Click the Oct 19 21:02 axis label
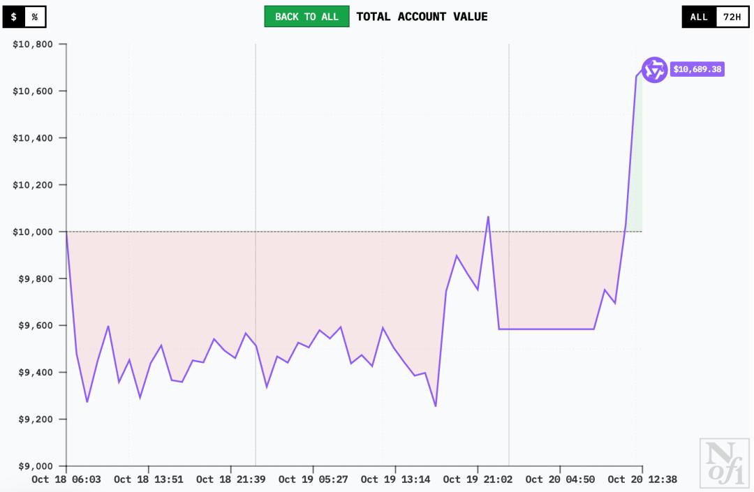 [478, 479]
